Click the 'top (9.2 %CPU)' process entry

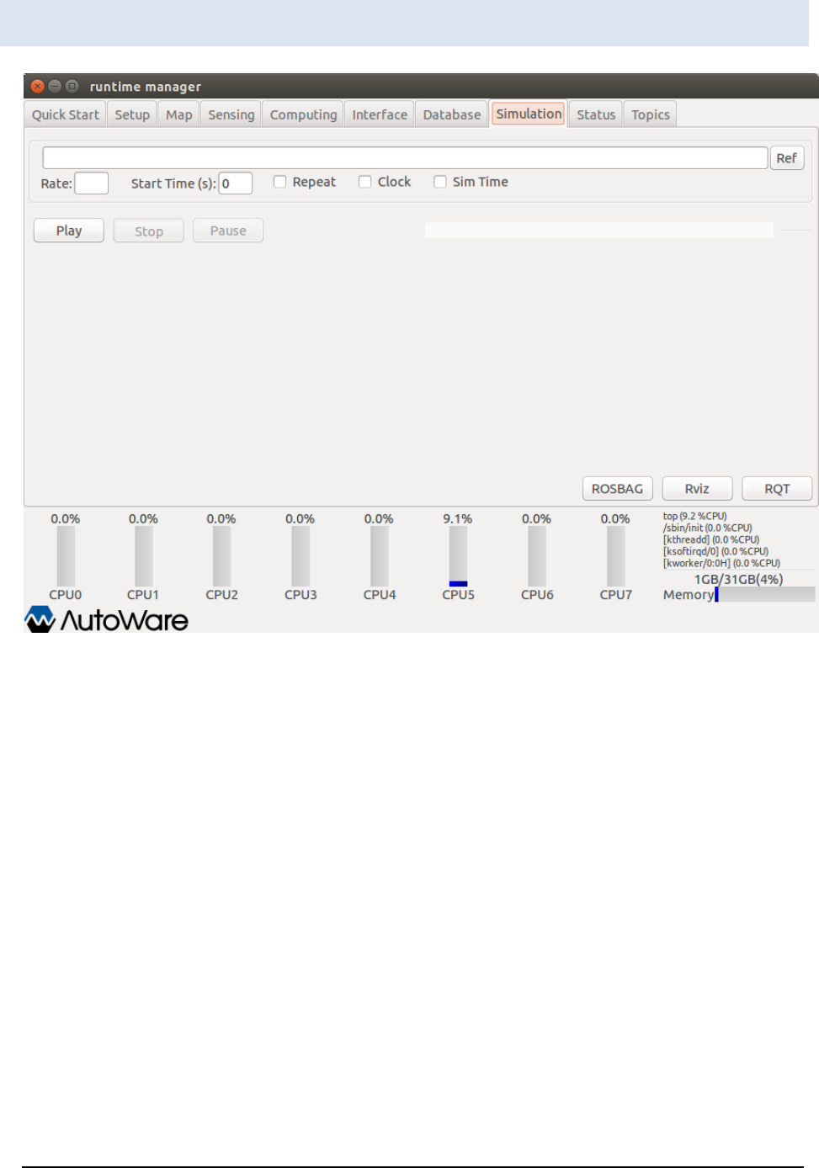(694, 516)
